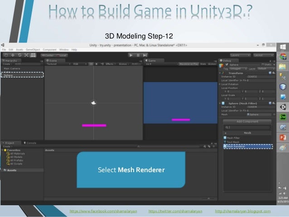This screenshot has width=289, height=217.
Task: Open the Facebook shamalaryan link
Action: click(103, 211)
